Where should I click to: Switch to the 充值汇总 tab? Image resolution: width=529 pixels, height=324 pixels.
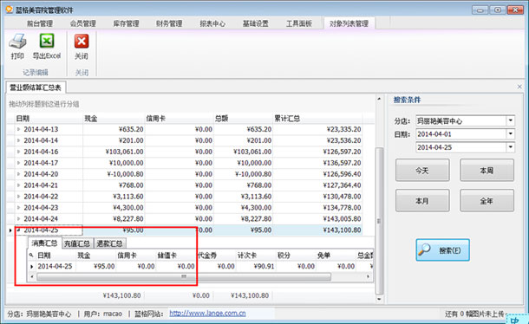pyautogui.click(x=77, y=243)
